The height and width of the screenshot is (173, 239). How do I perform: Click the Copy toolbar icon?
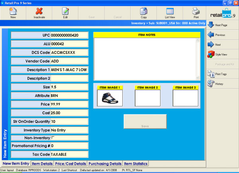coord(143,11)
